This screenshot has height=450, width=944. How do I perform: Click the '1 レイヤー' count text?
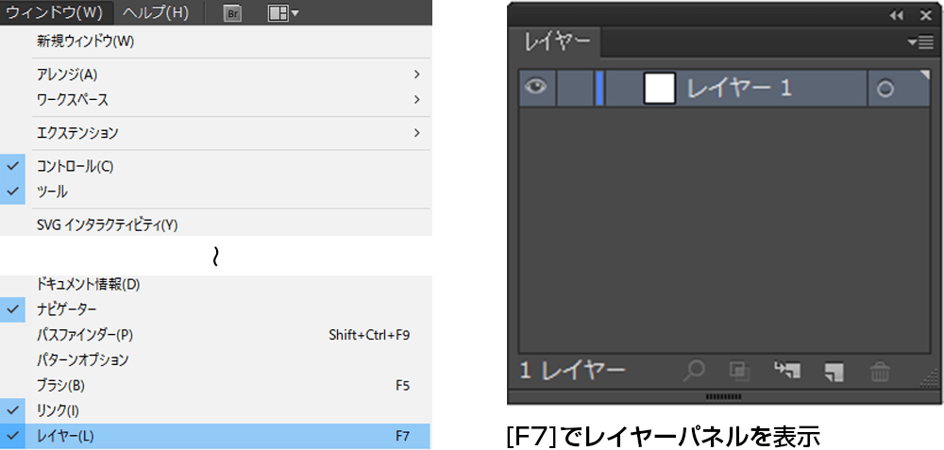(x=572, y=371)
